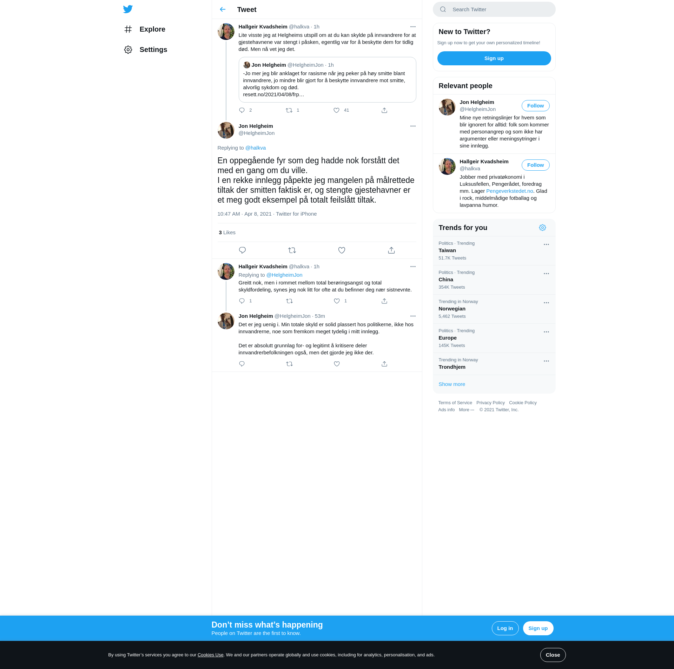Like Jon Helgheim's 53m reply
Screen dimensions: 674x669
337,364
